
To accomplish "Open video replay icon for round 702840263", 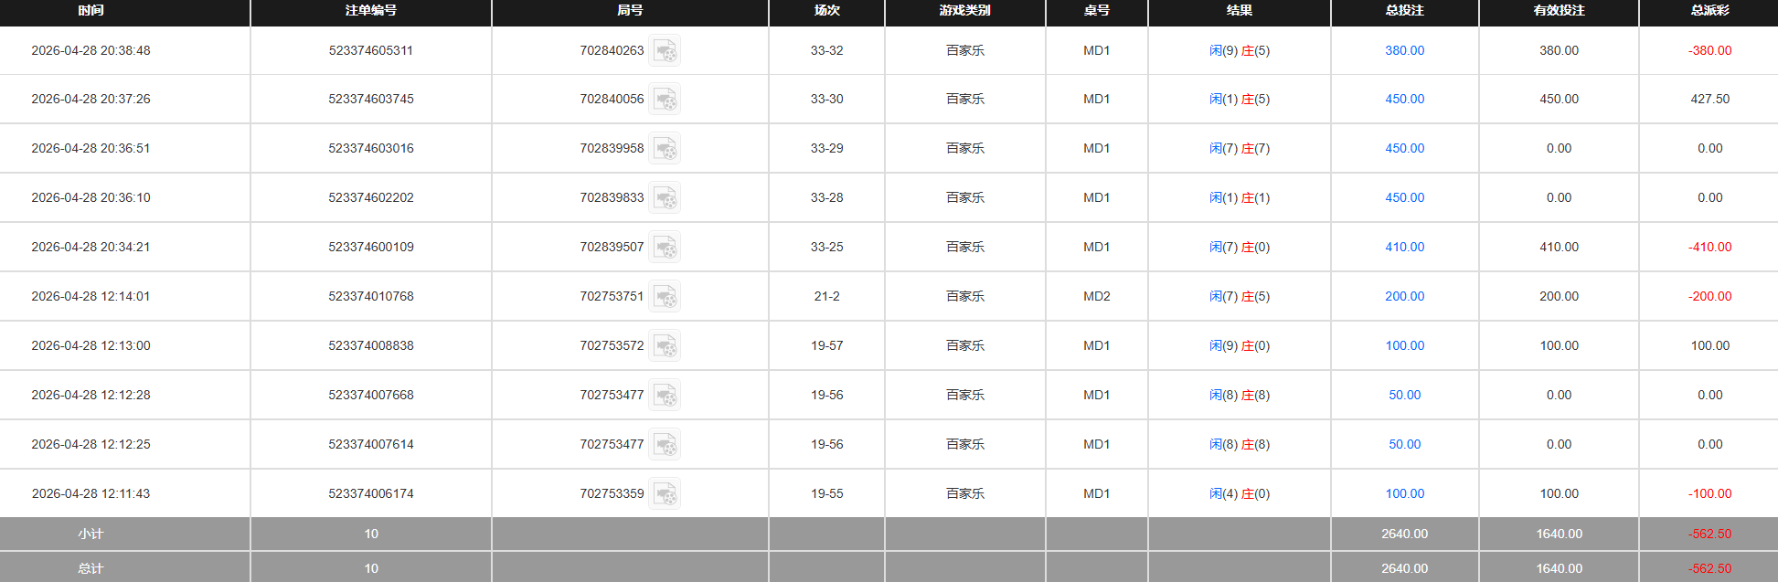I will pyautogui.click(x=665, y=50).
